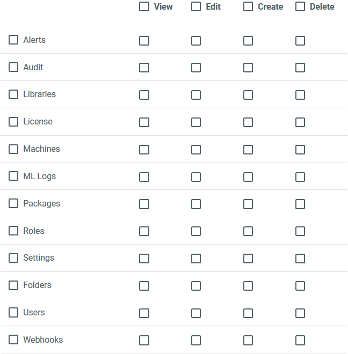This screenshot has height=354, width=348.
Task: Enable Create permission for Machines
Action: (248, 150)
